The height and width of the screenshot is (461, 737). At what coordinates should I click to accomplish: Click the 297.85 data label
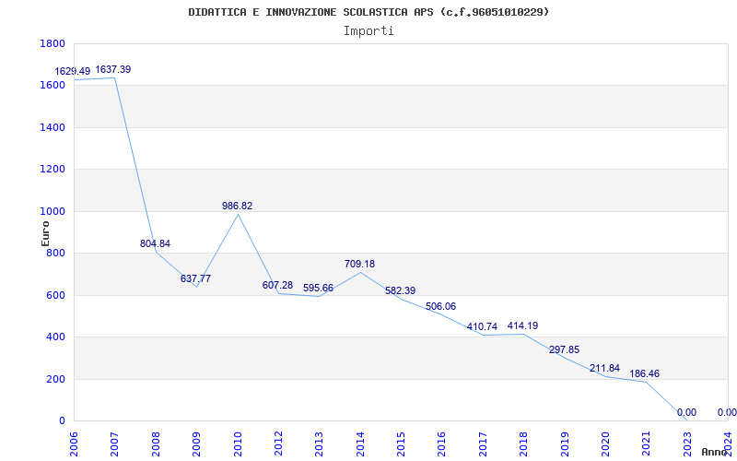pyautogui.click(x=564, y=349)
